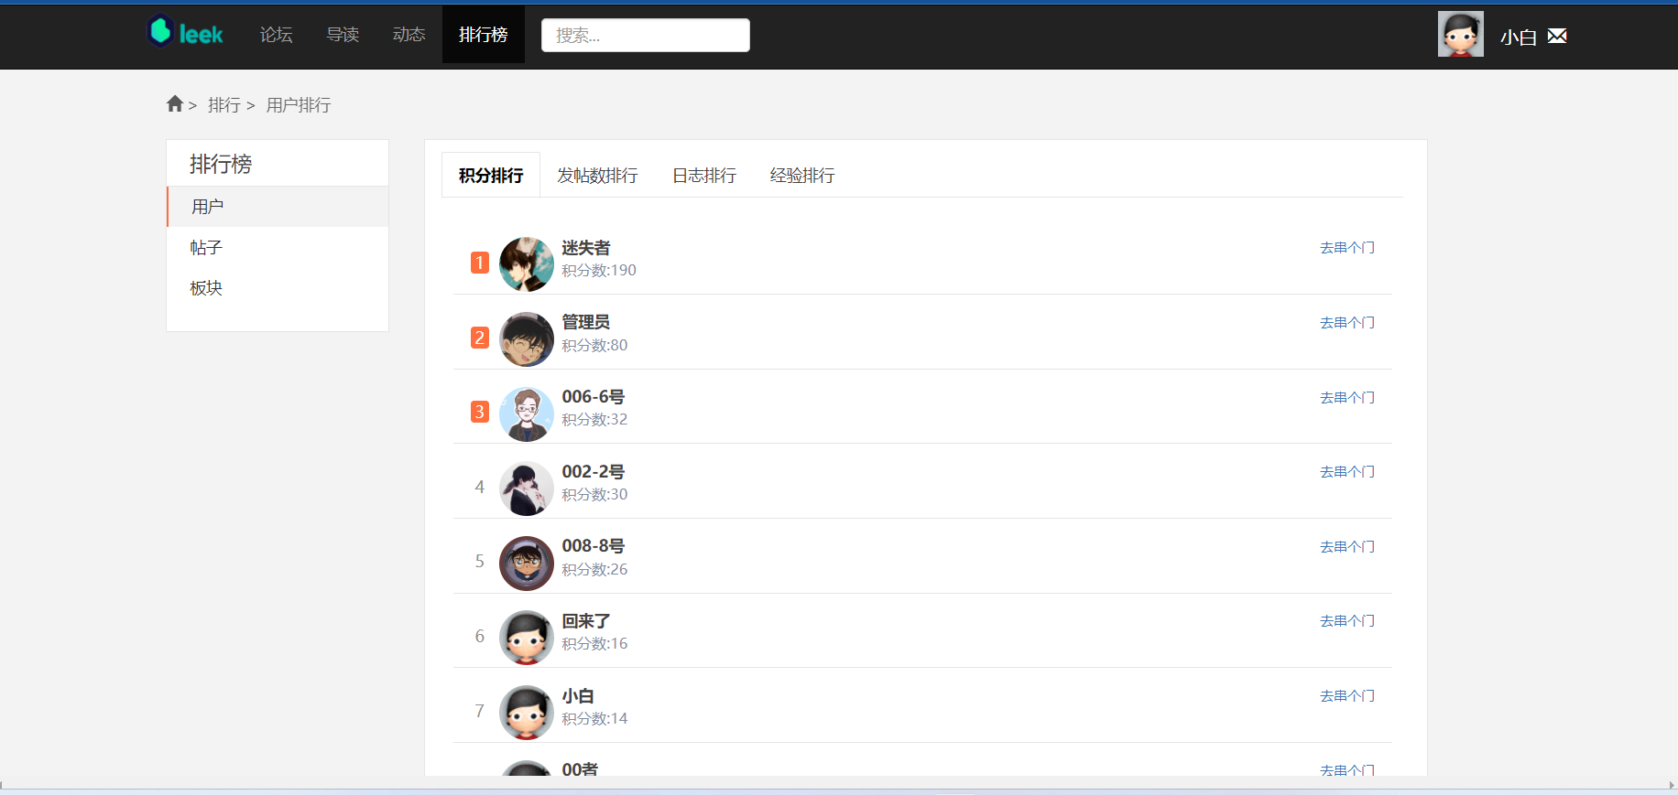Switch to the 积分排行 tab

pos(491,175)
